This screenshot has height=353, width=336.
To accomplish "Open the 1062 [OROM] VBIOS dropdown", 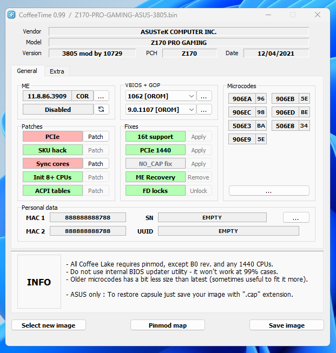I will 161,96.
